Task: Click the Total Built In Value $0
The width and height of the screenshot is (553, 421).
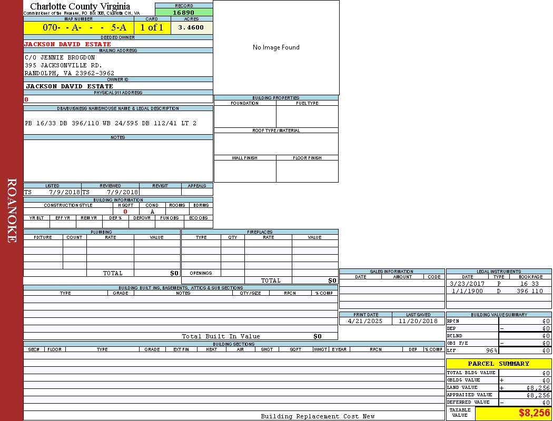Action: [x=317, y=336]
